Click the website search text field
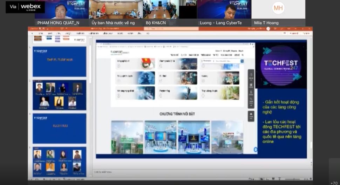 (227, 61)
